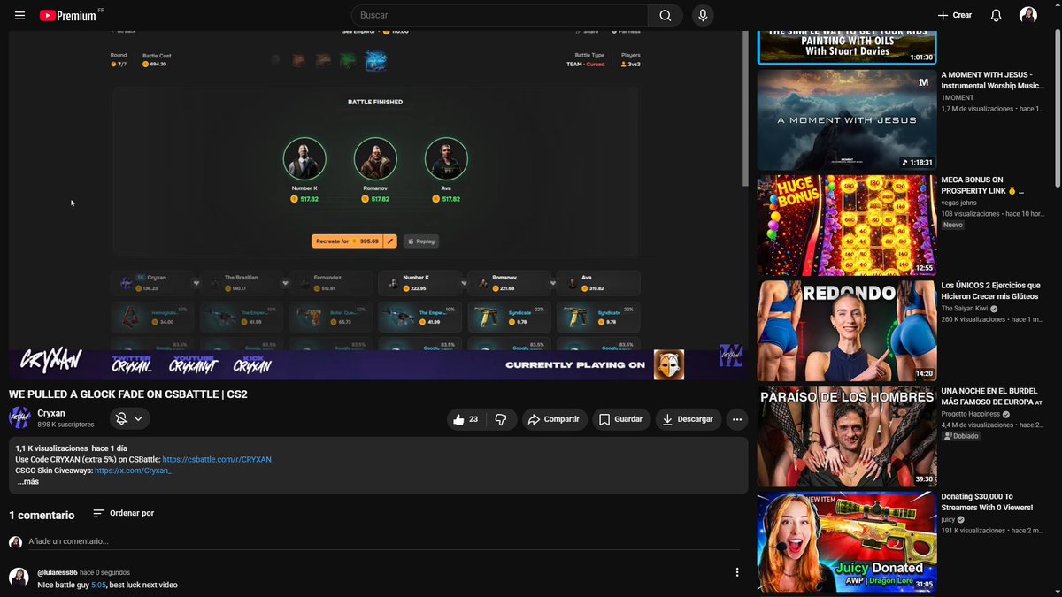Download the video with Descargar
This screenshot has height=597, width=1062.
(x=688, y=419)
